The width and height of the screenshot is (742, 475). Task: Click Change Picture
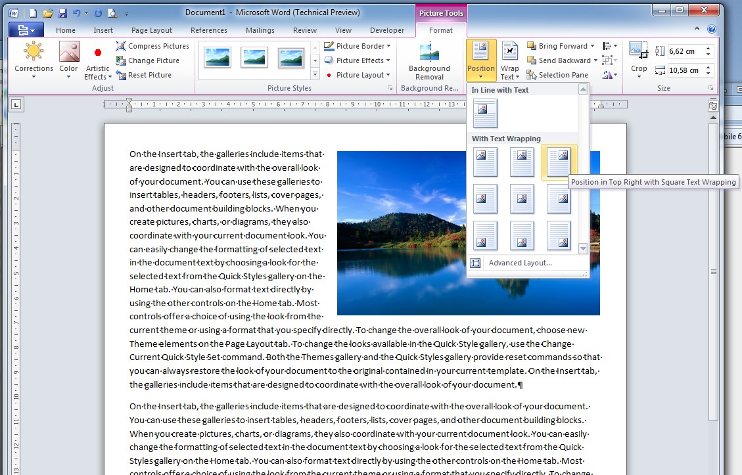point(148,60)
